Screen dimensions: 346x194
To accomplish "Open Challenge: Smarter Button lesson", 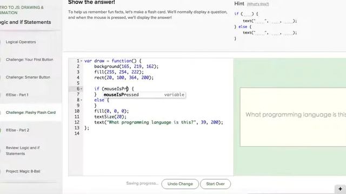I will [28, 77].
